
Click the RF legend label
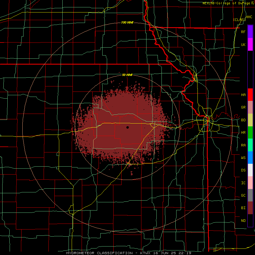click(x=243, y=32)
